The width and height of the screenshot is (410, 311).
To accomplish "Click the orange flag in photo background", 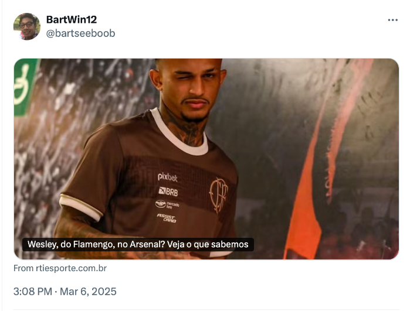I will click(303, 209).
